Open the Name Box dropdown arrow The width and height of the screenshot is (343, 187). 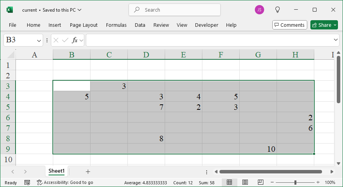click(39, 41)
